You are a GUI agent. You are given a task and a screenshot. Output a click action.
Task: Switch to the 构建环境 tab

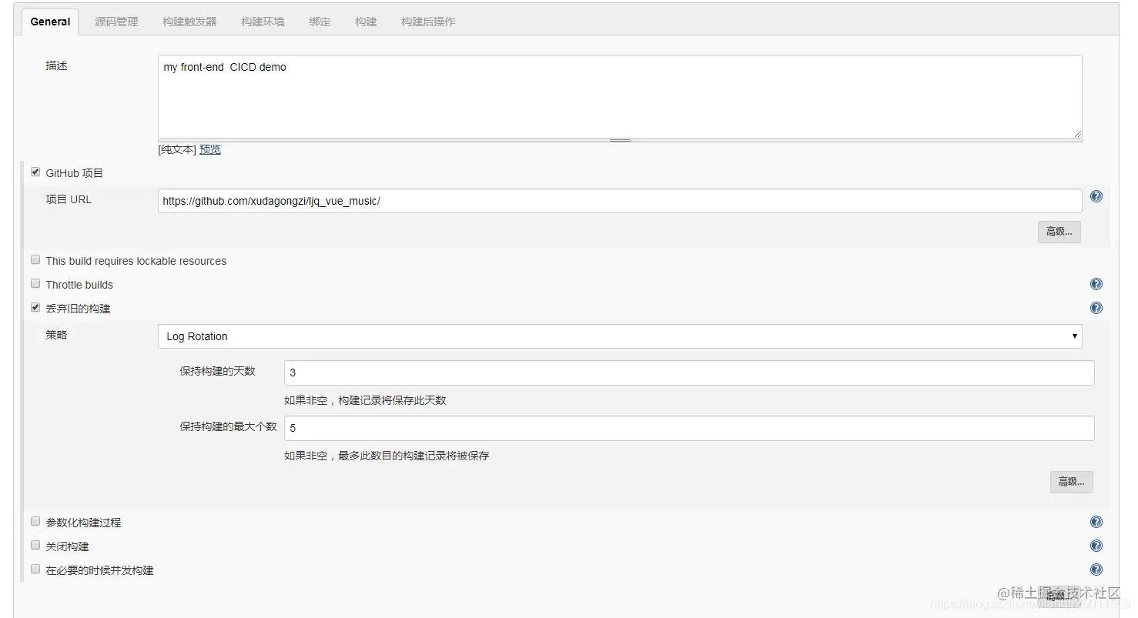coord(263,22)
